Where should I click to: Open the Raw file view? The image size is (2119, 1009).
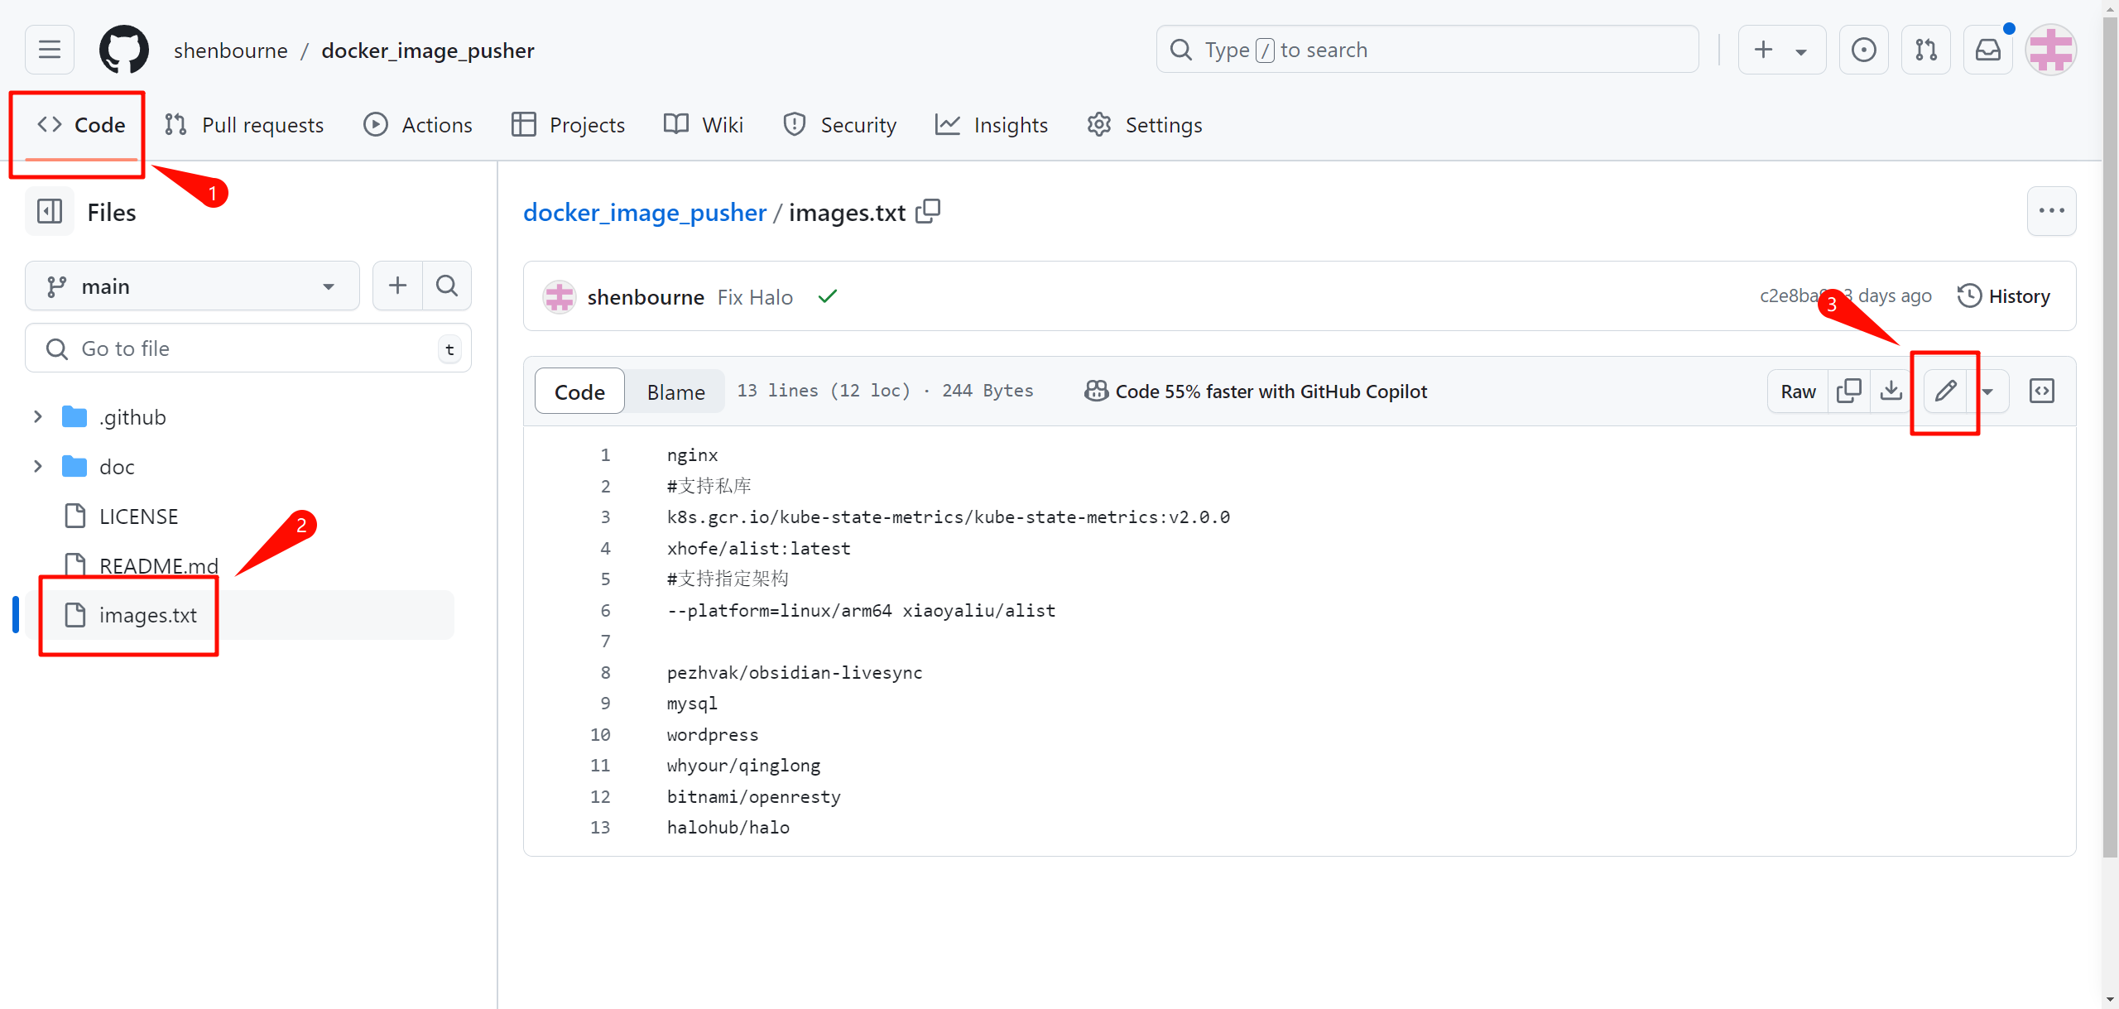click(1798, 391)
